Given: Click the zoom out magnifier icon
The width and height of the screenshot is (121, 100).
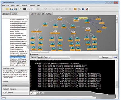Looking at the screenshot, I should (33, 9).
